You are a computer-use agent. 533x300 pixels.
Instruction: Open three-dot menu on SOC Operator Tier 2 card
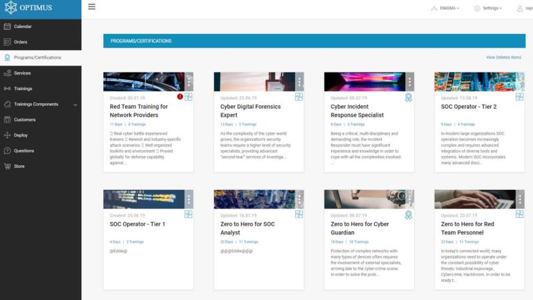520,82
